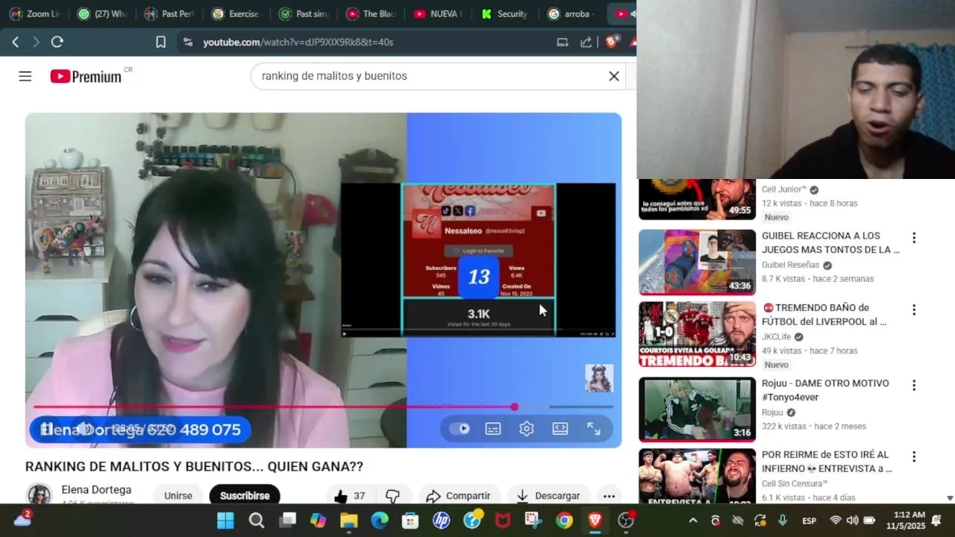Viewport: 955px width, 537px height.
Task: Switch to the Past simp... tab
Action: [x=304, y=13]
